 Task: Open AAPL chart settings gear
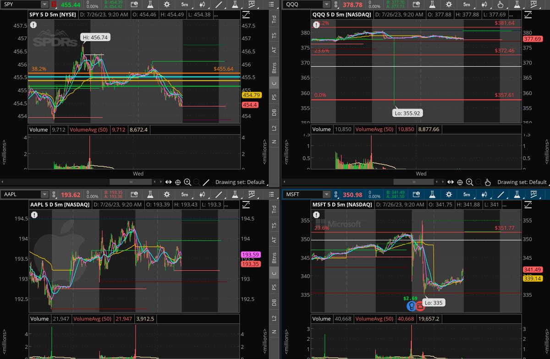pos(167,194)
